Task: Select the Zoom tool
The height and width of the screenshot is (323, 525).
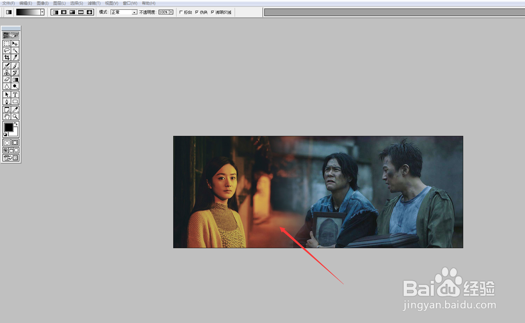Action: (x=15, y=117)
